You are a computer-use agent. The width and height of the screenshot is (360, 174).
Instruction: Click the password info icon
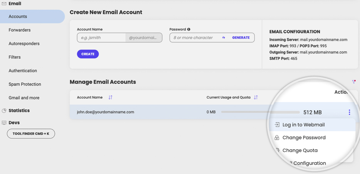pyautogui.click(x=189, y=29)
